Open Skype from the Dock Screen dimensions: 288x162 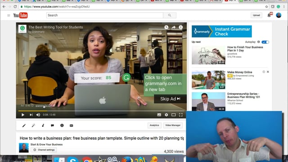click(x=73, y=159)
